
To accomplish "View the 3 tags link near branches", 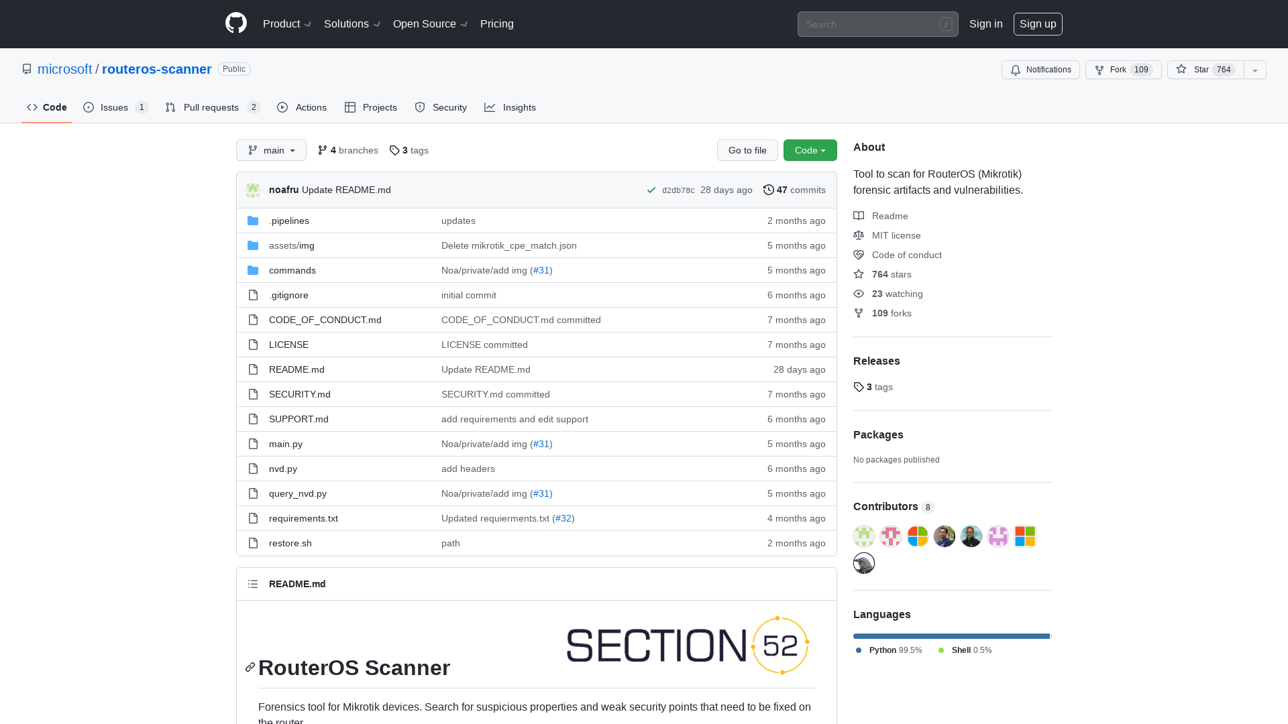I will coord(409,150).
